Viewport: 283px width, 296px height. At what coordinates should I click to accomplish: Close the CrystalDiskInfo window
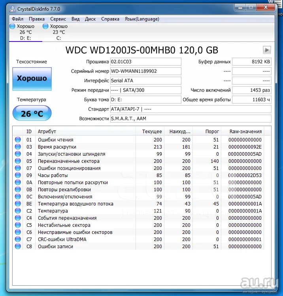[266, 8]
